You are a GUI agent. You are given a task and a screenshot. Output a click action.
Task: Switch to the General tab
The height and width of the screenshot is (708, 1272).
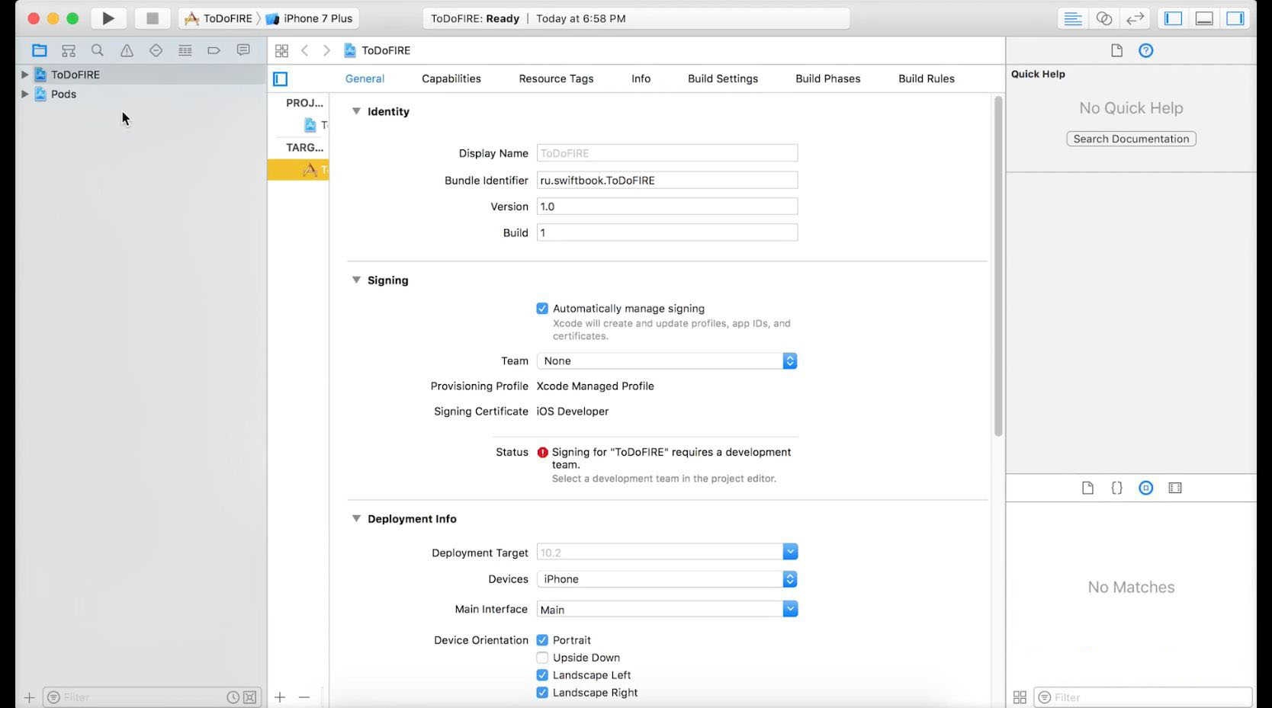[x=365, y=78]
